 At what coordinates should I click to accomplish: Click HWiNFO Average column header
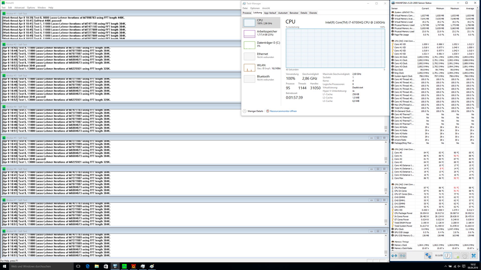pyautogui.click(x=470, y=8)
